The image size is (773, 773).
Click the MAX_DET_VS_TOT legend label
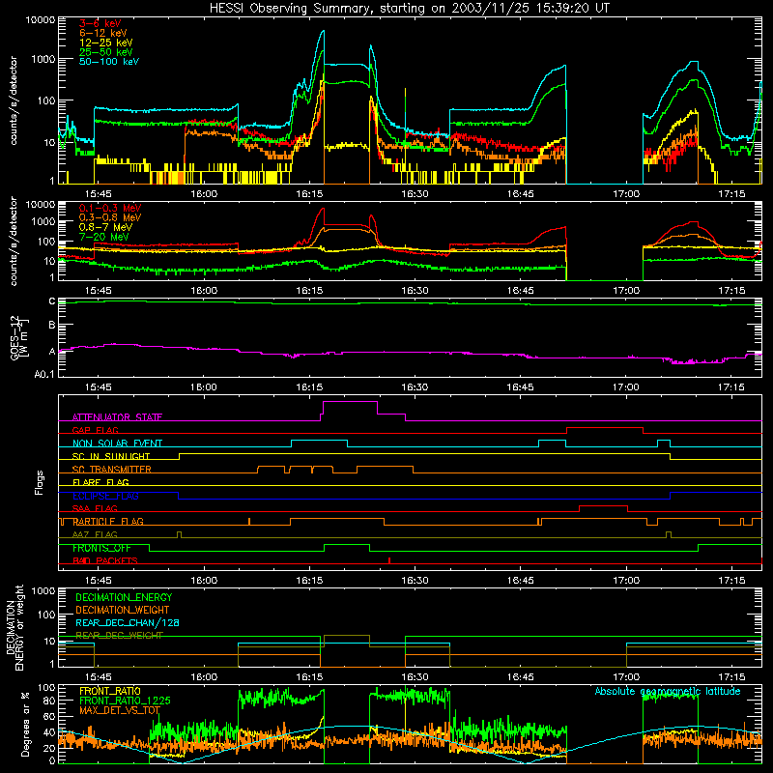click(x=120, y=710)
